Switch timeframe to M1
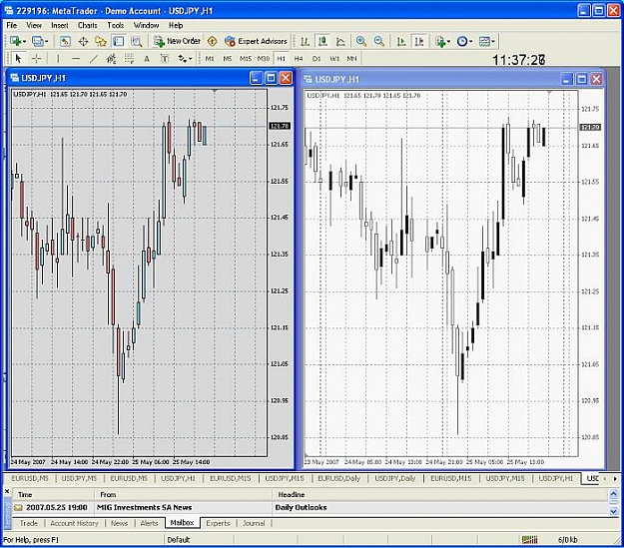Screen dimensions: 624x548 coord(210,59)
